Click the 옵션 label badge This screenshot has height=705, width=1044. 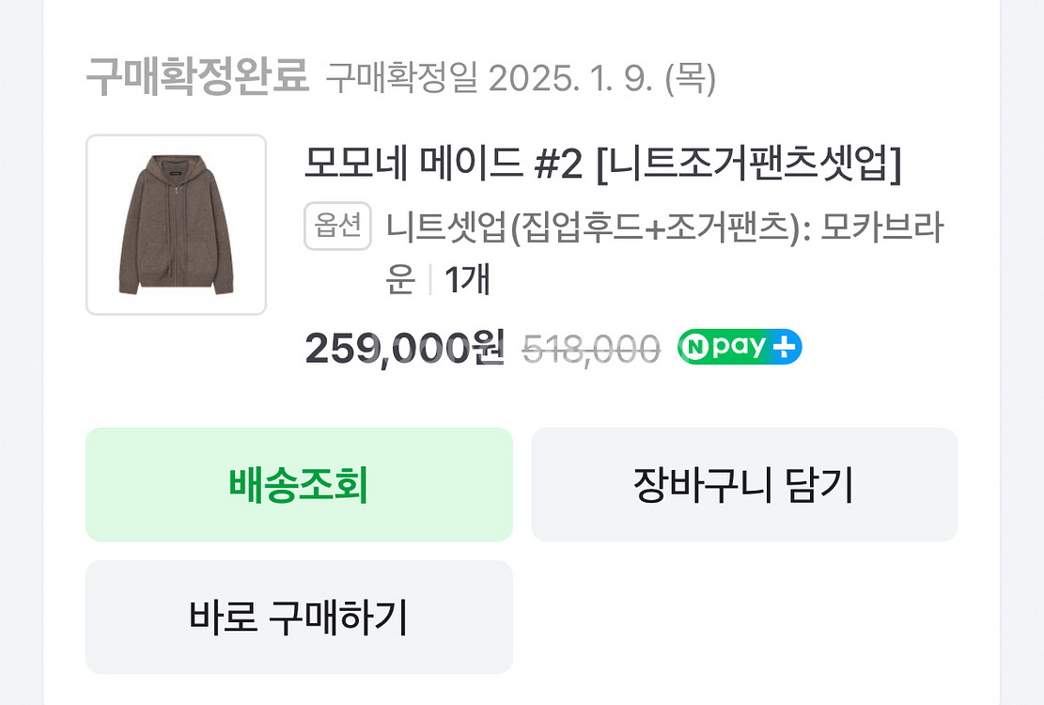click(337, 226)
